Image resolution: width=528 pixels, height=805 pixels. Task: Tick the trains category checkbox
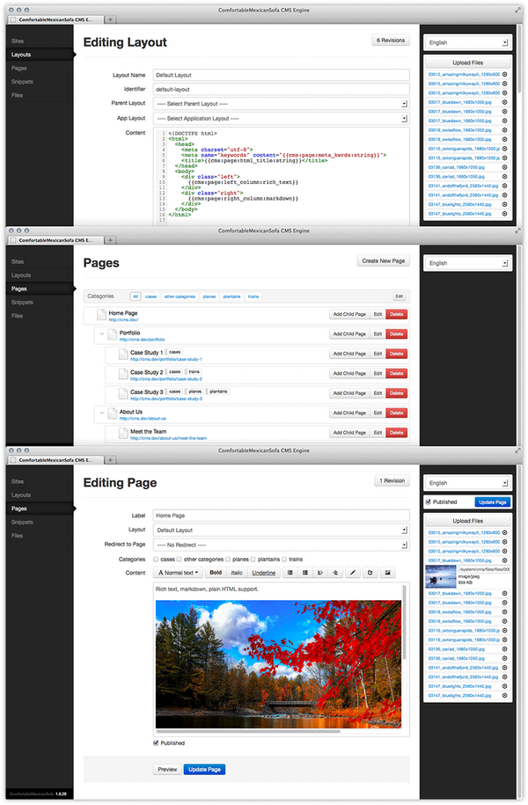(284, 559)
